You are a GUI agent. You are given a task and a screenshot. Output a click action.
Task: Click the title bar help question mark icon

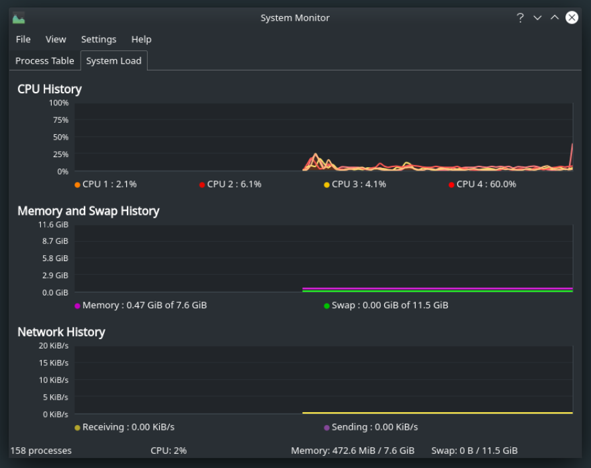pyautogui.click(x=520, y=18)
